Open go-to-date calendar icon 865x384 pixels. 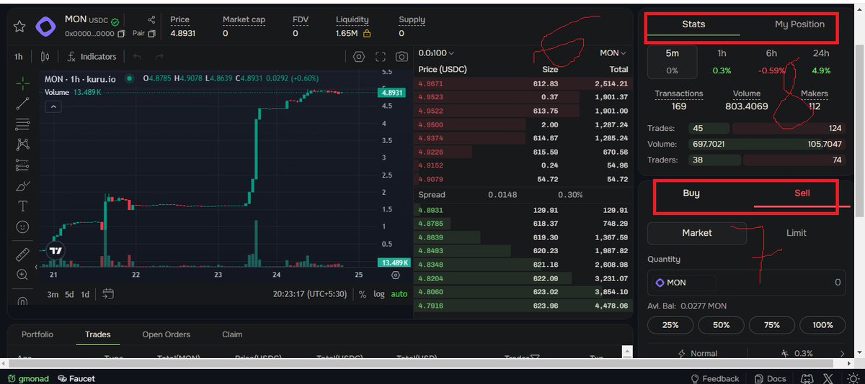108,293
